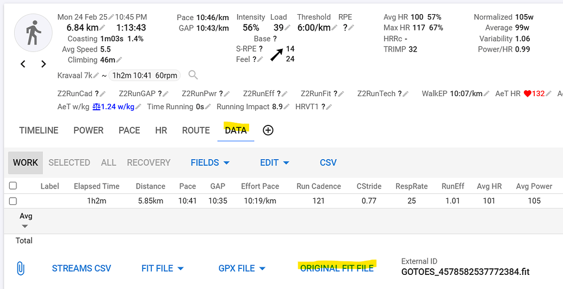
Task: Click the plus icon to add a tab
Action: tap(268, 130)
